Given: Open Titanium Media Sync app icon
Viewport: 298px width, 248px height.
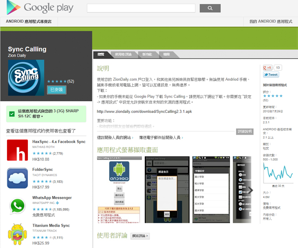Looking at the screenshot, I should click(x=18, y=234).
